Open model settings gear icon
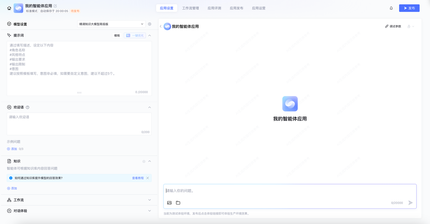 click(150, 24)
